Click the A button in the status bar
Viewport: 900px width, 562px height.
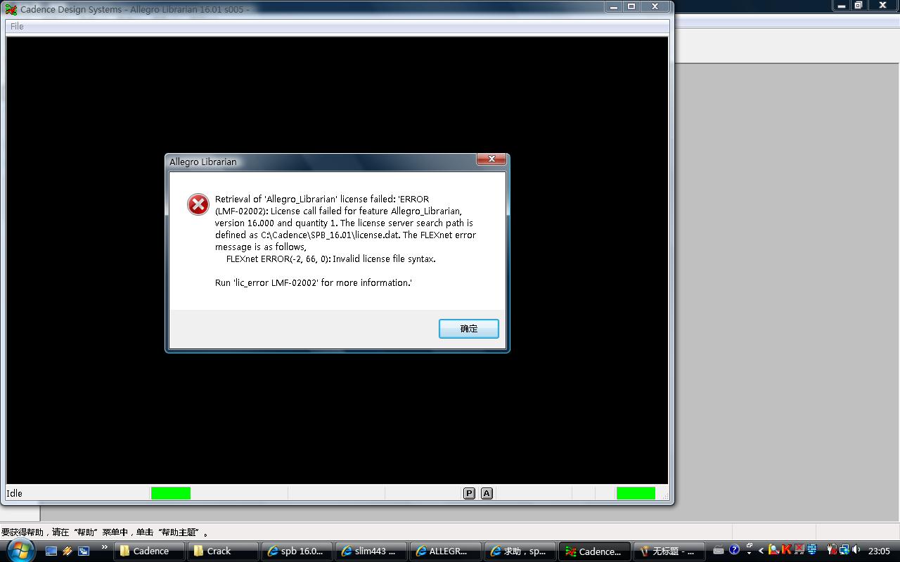[487, 493]
